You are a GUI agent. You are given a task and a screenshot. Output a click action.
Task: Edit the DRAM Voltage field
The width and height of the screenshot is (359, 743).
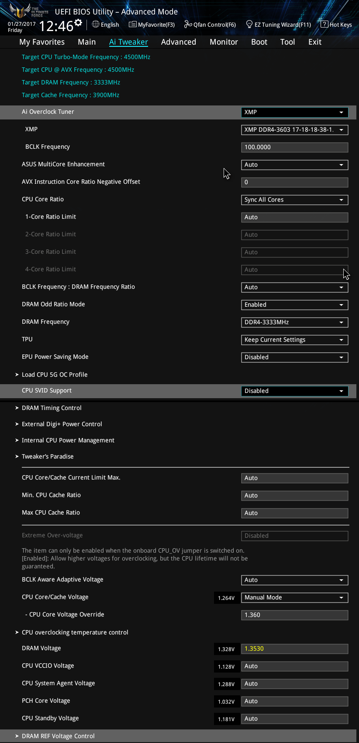click(x=295, y=648)
